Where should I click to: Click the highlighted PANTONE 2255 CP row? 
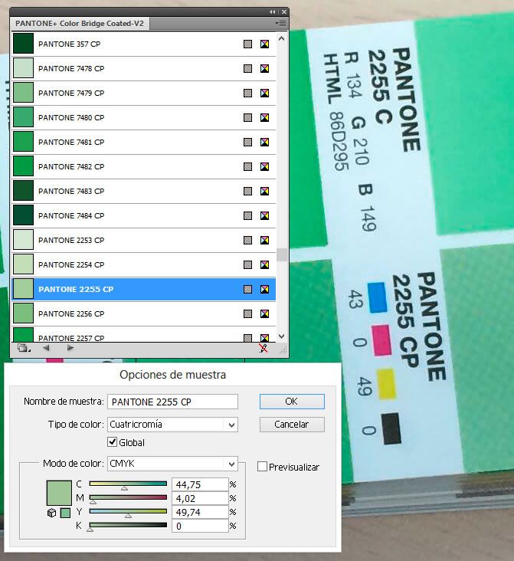pyautogui.click(x=144, y=289)
